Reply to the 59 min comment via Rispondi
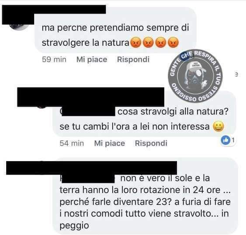The height and width of the screenshot is (235, 246). tap(133, 60)
